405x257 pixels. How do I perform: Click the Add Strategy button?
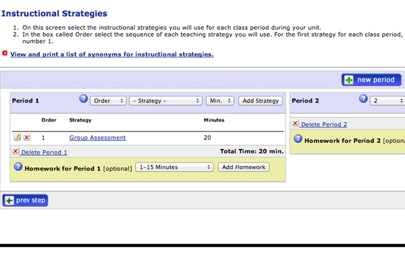(x=261, y=101)
